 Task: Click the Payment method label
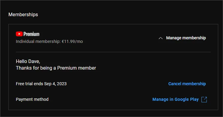click(32, 99)
